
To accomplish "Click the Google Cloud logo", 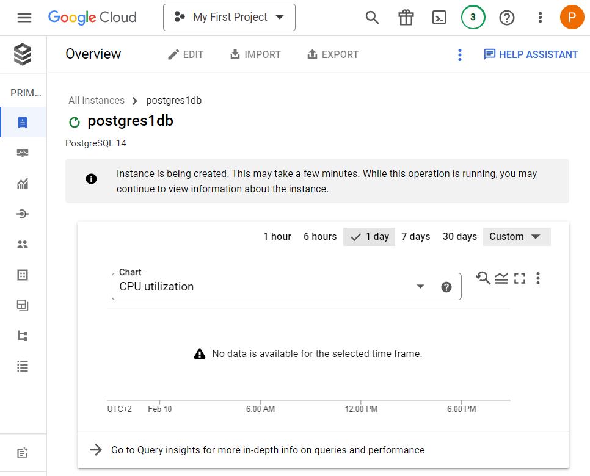I will tap(92, 17).
